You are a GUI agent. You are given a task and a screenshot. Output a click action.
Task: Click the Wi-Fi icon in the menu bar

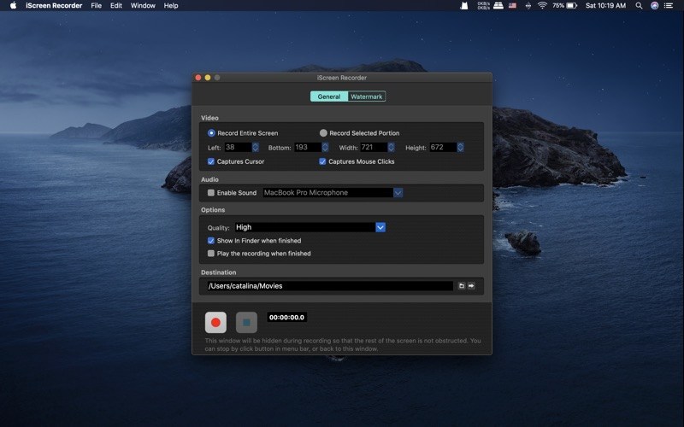tap(541, 5)
